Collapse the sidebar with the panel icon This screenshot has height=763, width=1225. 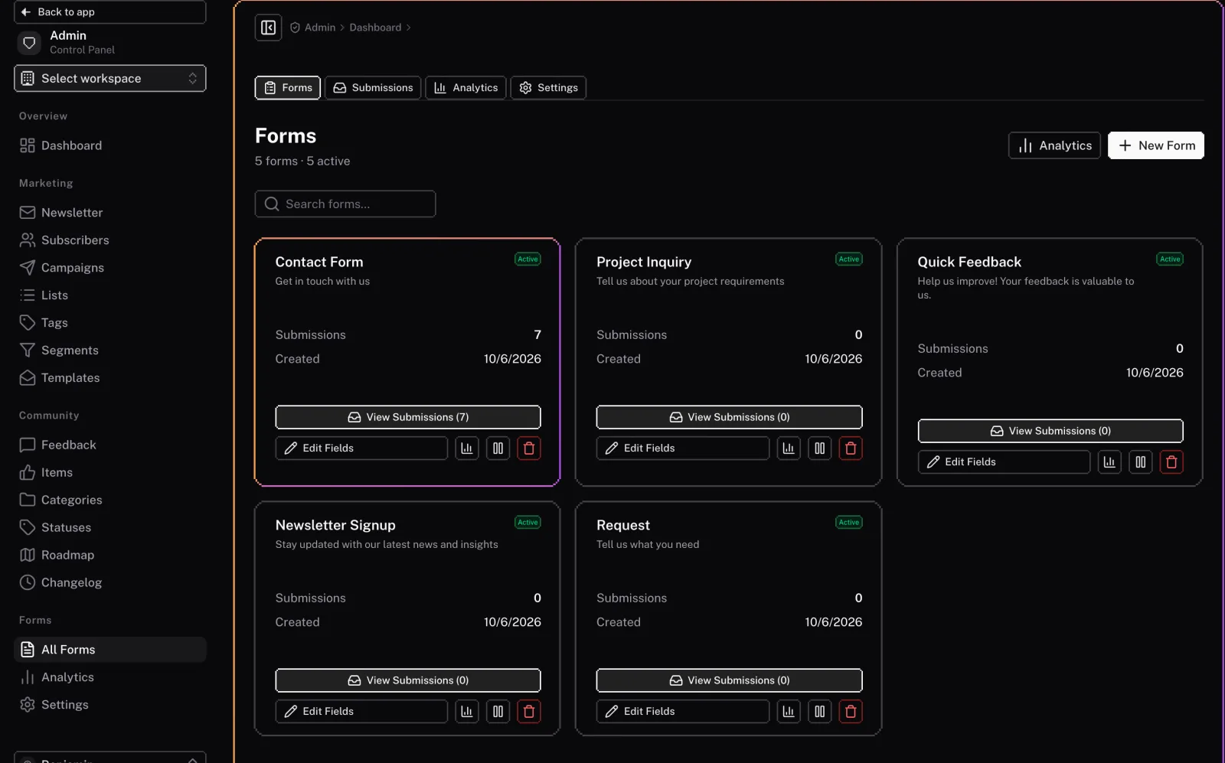(268, 28)
